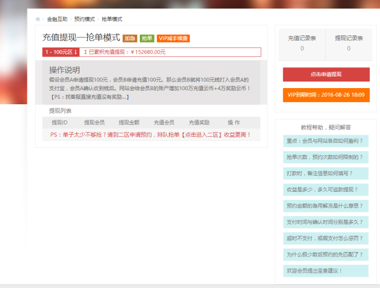Open the 提现记录表 tab
The width and height of the screenshot is (380, 288).
tap(349, 44)
